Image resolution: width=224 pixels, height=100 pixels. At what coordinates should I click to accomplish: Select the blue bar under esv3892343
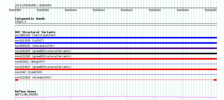point(116,38)
